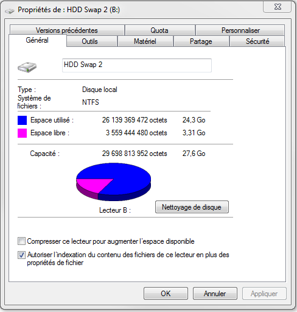Click the drive icon in the title bar
The image size is (297, 312).
tap(10, 11)
